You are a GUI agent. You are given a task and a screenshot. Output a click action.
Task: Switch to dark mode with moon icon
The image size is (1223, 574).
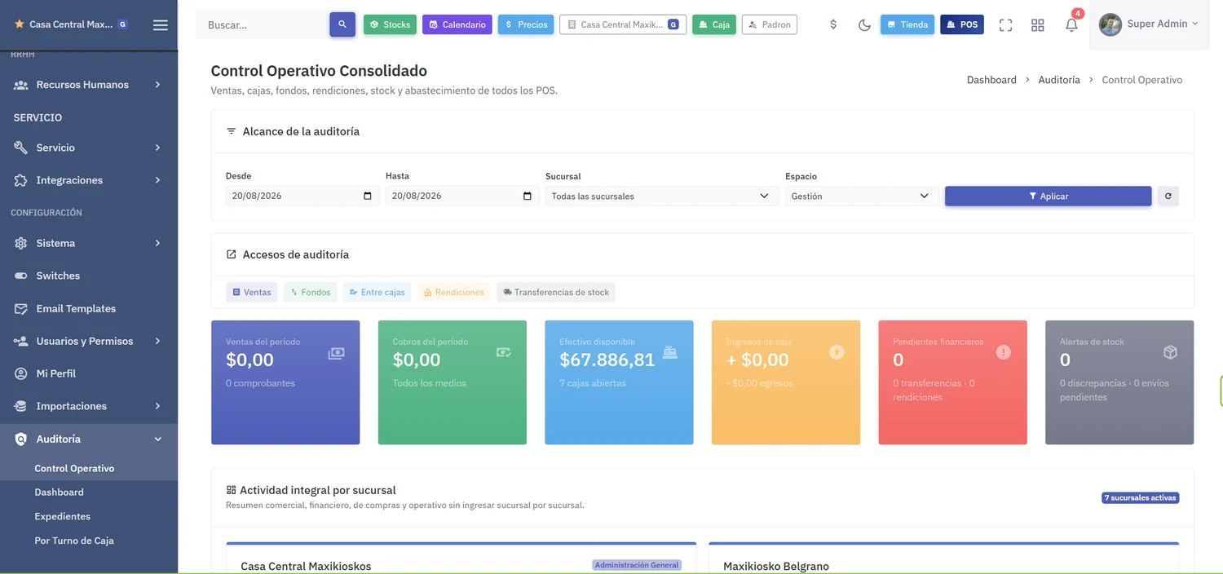pos(864,24)
